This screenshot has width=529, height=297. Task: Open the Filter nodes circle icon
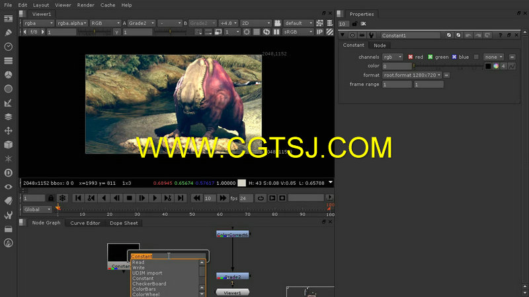tap(8, 88)
